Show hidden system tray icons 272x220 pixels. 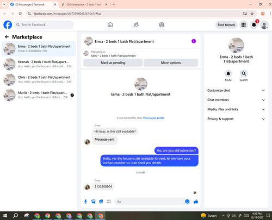tap(223, 216)
